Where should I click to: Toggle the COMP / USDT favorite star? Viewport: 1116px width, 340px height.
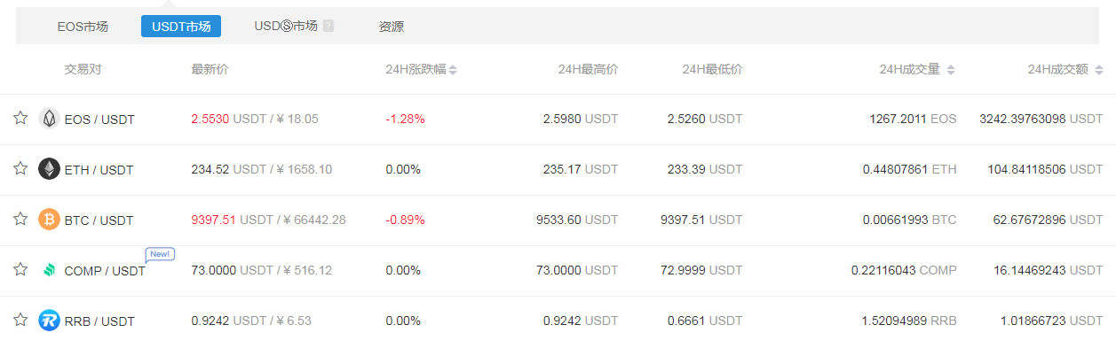[20, 270]
